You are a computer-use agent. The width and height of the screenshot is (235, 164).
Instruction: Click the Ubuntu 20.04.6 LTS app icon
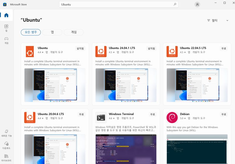[x=30, y=117]
